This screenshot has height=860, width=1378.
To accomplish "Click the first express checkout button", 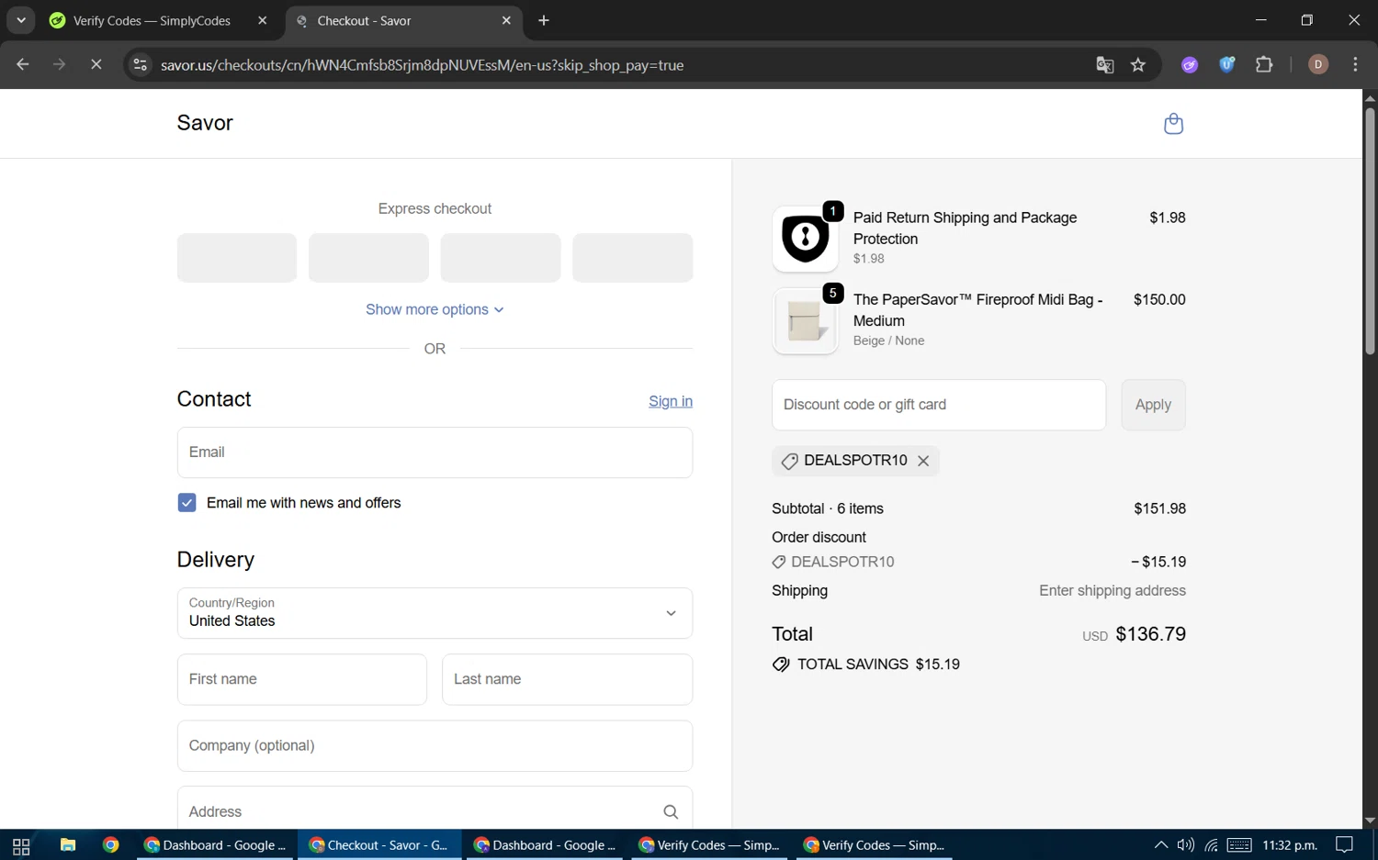I will [x=237, y=258].
